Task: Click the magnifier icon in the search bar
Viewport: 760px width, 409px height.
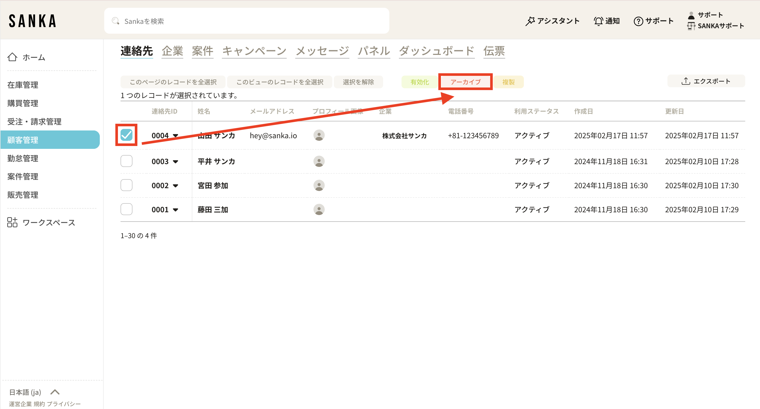Action: point(115,21)
